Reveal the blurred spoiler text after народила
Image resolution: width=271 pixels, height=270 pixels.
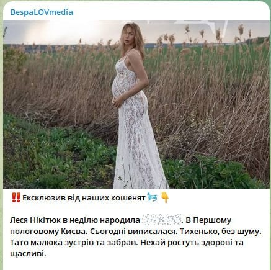(x=162, y=220)
